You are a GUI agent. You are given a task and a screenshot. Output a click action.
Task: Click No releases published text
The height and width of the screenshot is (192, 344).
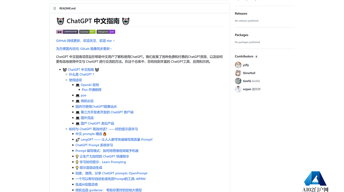[x=247, y=21]
